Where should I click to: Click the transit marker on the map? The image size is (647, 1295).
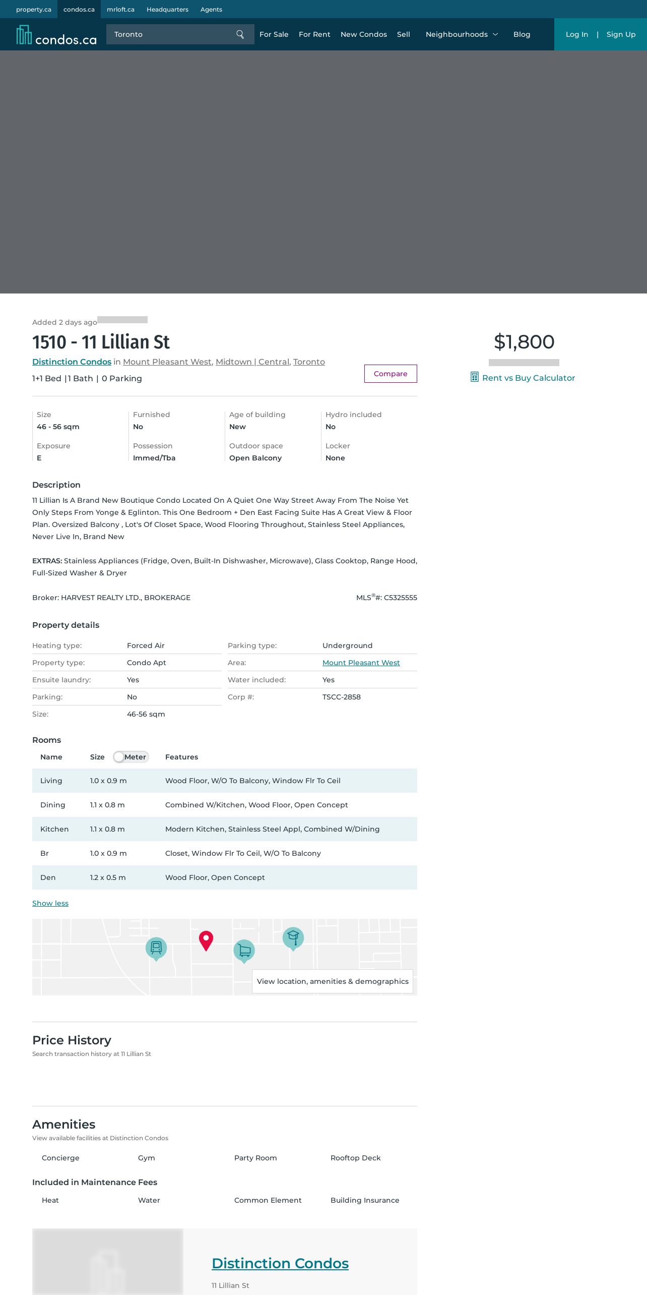pyautogui.click(x=156, y=948)
